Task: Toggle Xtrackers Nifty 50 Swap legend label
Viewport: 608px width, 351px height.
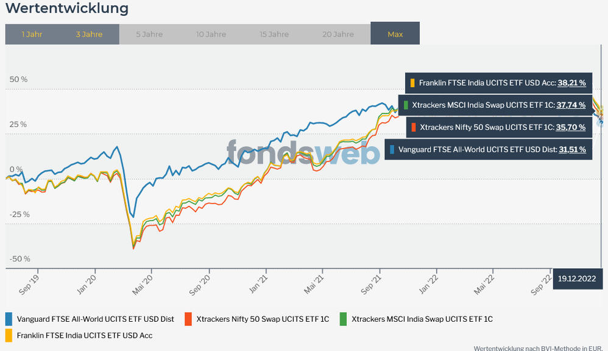Action: pyautogui.click(x=264, y=319)
